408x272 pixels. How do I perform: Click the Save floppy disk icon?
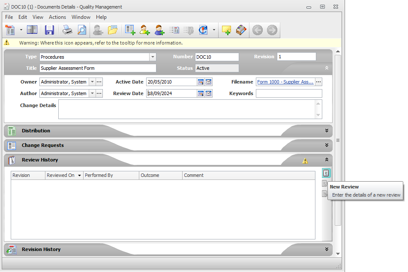tap(49, 30)
